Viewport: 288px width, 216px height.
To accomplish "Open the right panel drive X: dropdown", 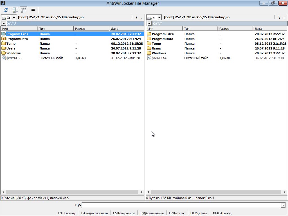I will [159, 17].
